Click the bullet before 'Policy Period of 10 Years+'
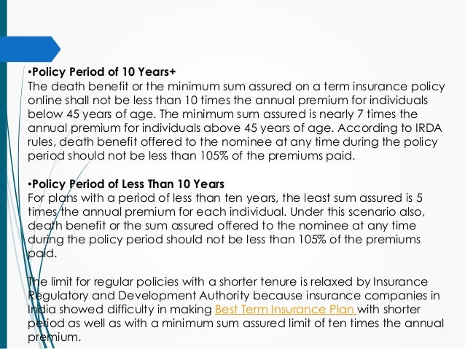465x349 pixels. (30, 72)
